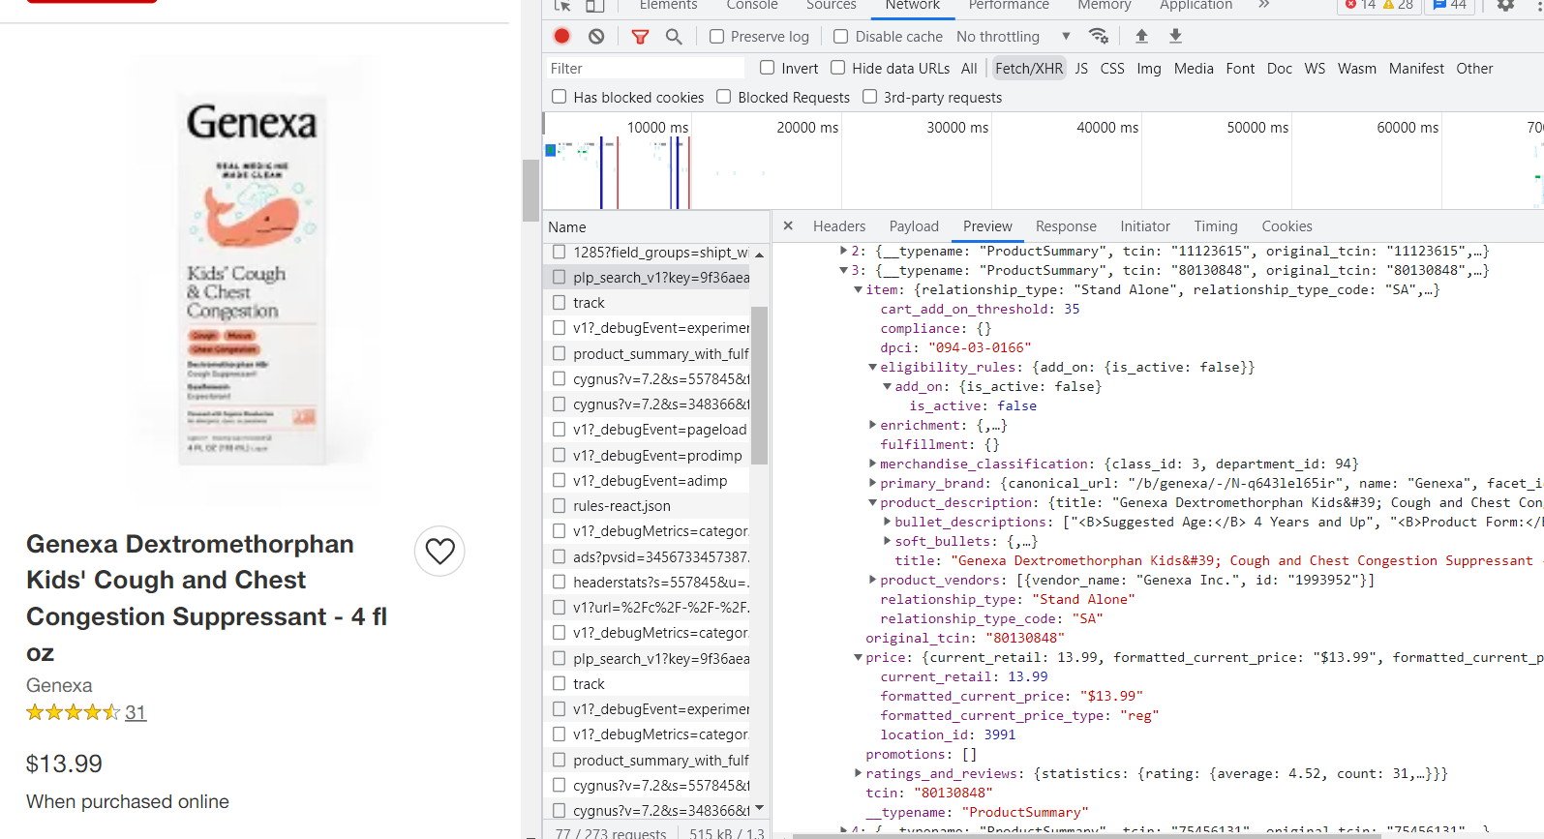Open No throttling dropdown

1014,36
